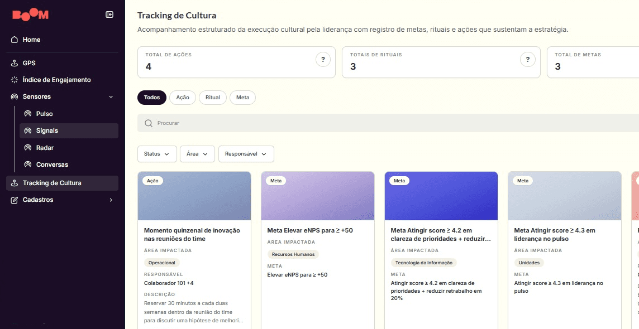
Task: Select the Meta filter tab
Action: (242, 98)
